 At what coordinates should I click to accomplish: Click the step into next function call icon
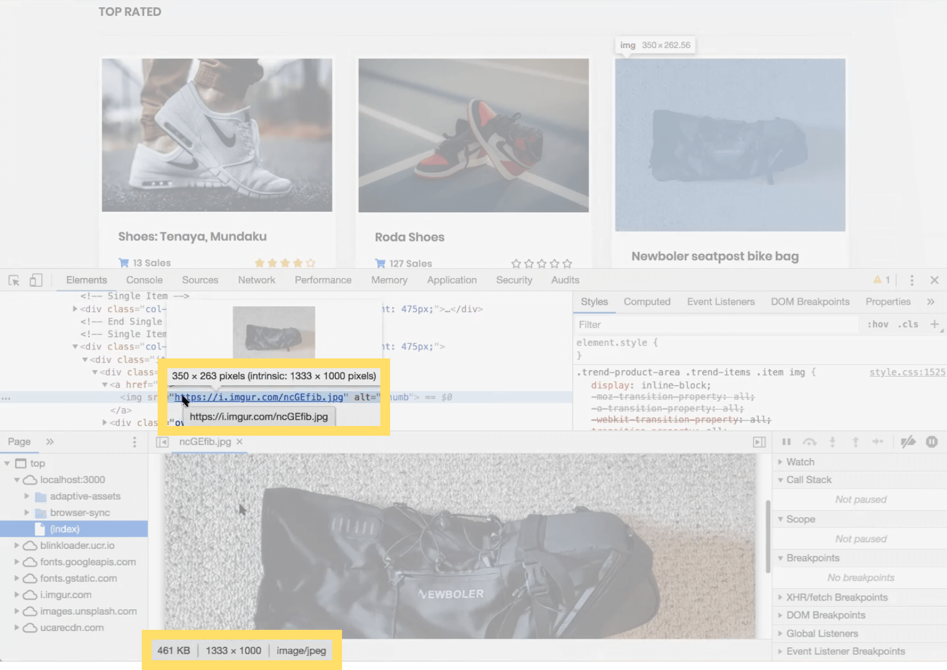coord(833,442)
